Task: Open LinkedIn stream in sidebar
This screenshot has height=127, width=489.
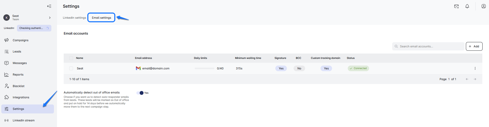Action: point(23,120)
